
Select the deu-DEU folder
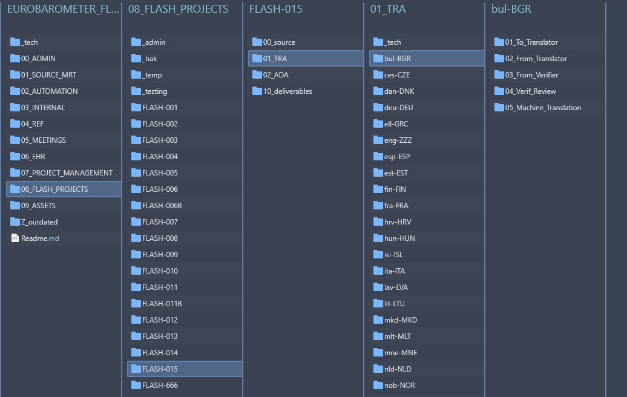tap(427, 108)
